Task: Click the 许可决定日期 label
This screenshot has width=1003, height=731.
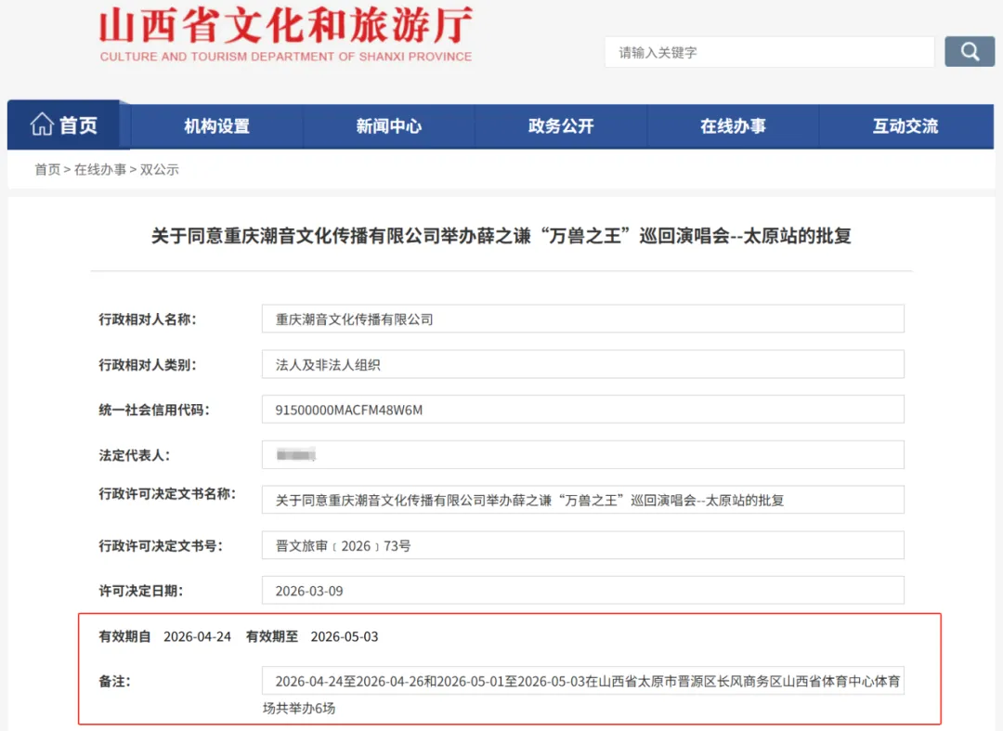Action: pos(141,591)
